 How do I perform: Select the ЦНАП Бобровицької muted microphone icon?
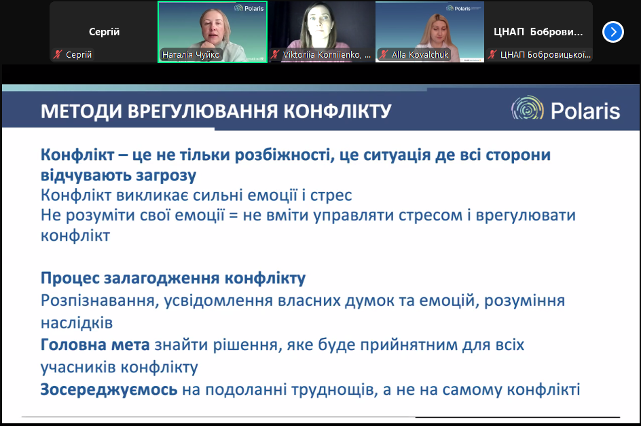click(x=492, y=54)
